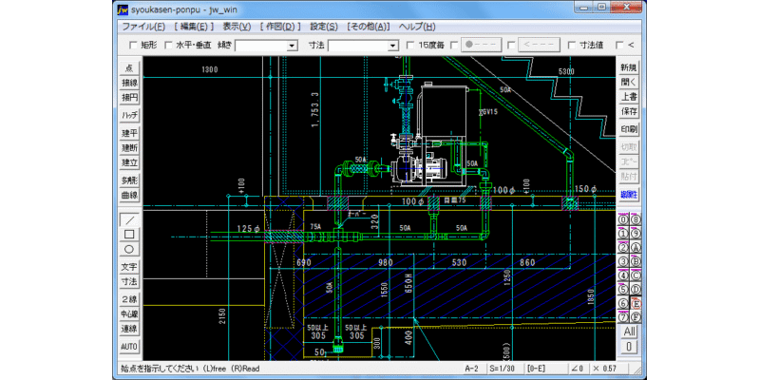Open the [その他(A)] menu
760x380 pixels.
point(369,27)
